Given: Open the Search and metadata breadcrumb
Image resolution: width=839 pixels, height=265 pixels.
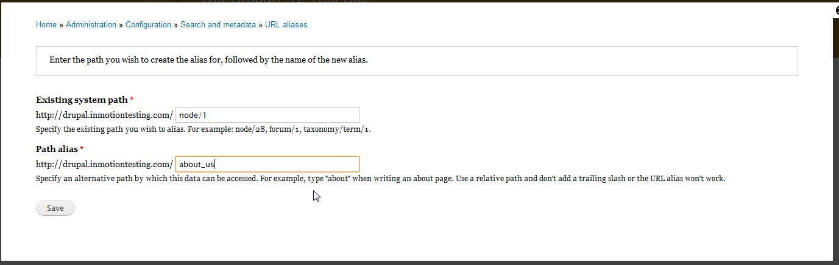Looking at the screenshot, I should 218,25.
